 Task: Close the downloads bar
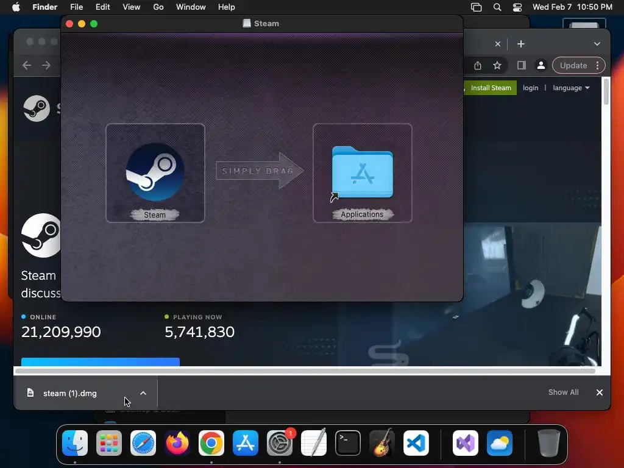600,392
